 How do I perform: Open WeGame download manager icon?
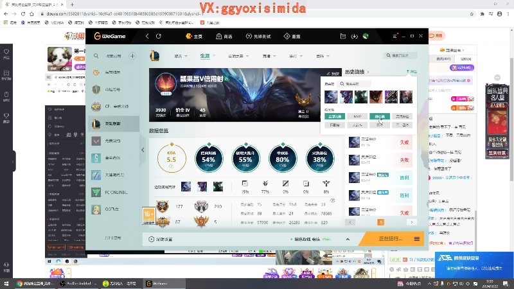(355, 36)
